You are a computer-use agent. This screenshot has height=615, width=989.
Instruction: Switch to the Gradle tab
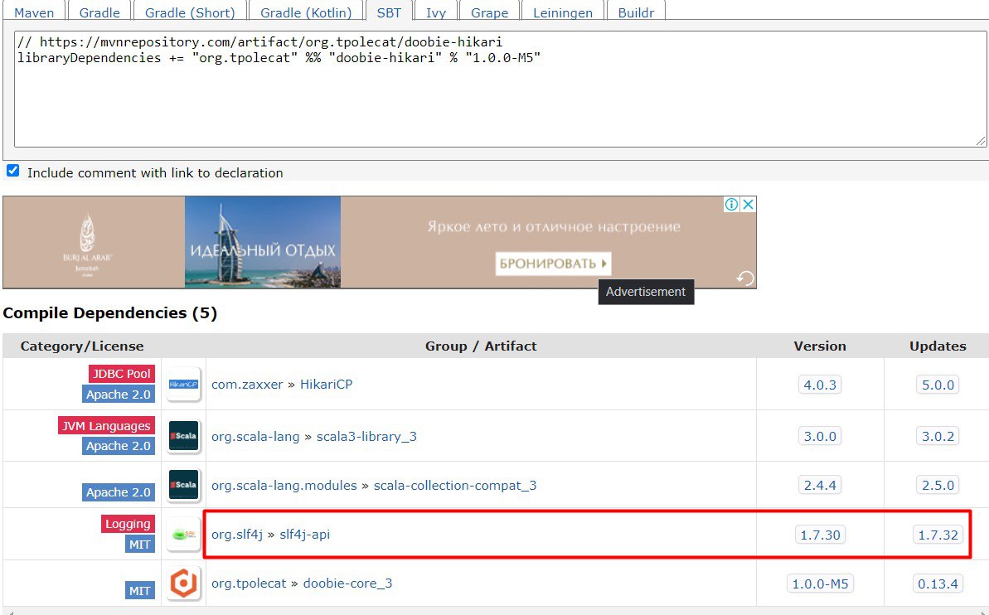coord(99,12)
